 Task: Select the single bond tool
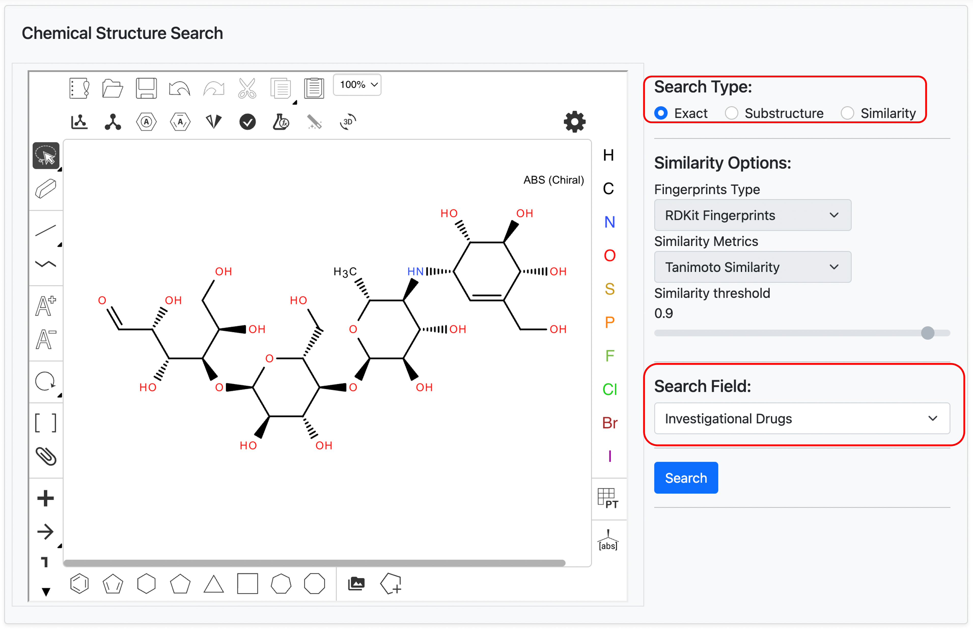[x=46, y=231]
